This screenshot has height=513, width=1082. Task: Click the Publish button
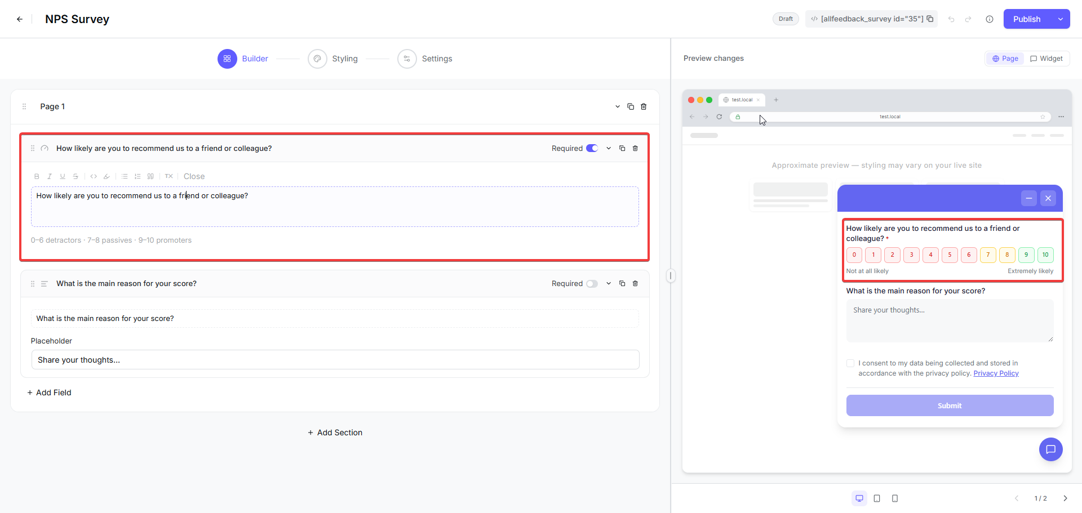(1027, 19)
